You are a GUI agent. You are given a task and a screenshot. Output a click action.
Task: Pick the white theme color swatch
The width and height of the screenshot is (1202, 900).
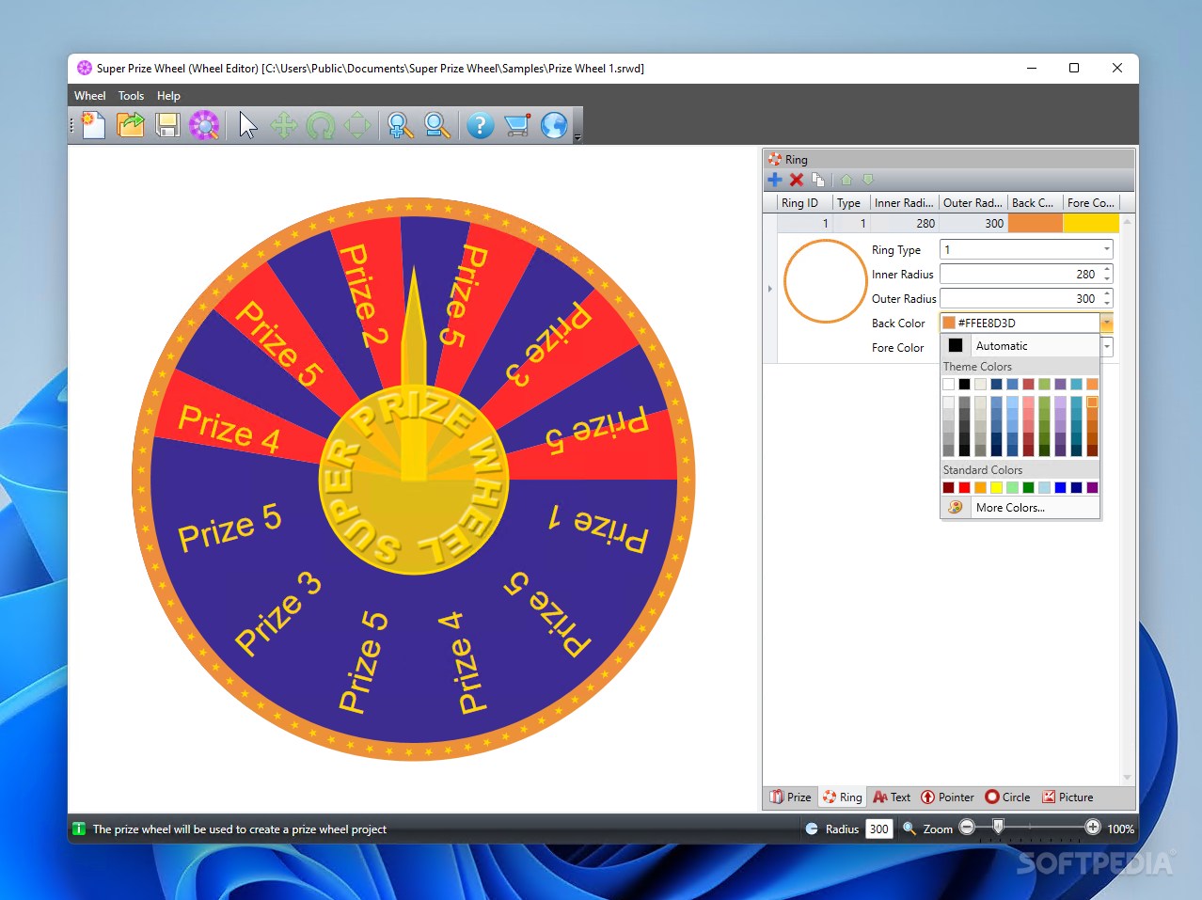tap(948, 384)
